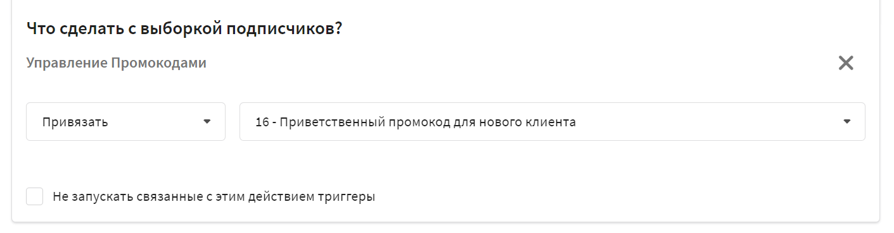Toggle the trigger suppression checkbox box
This screenshot has width=894, height=233.
point(35,196)
